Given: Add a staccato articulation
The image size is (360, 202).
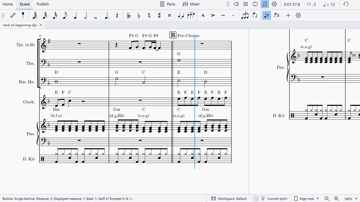Looking at the screenshot, I should (x=233, y=15).
